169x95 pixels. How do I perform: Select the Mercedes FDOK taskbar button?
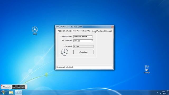[18, 93]
